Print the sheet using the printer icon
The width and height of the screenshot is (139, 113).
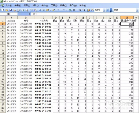point(23,10)
